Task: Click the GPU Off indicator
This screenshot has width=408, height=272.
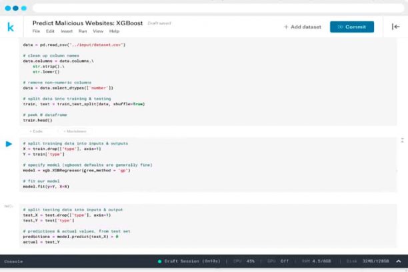Action: coord(278,261)
